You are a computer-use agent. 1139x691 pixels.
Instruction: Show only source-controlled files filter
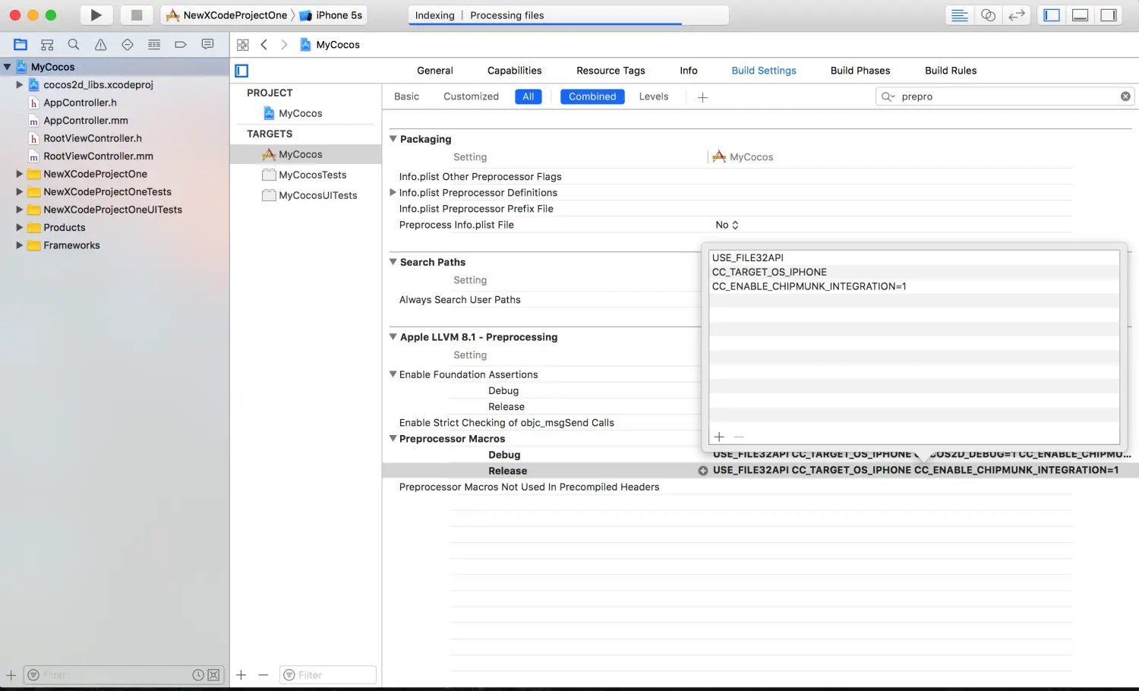tap(213, 674)
